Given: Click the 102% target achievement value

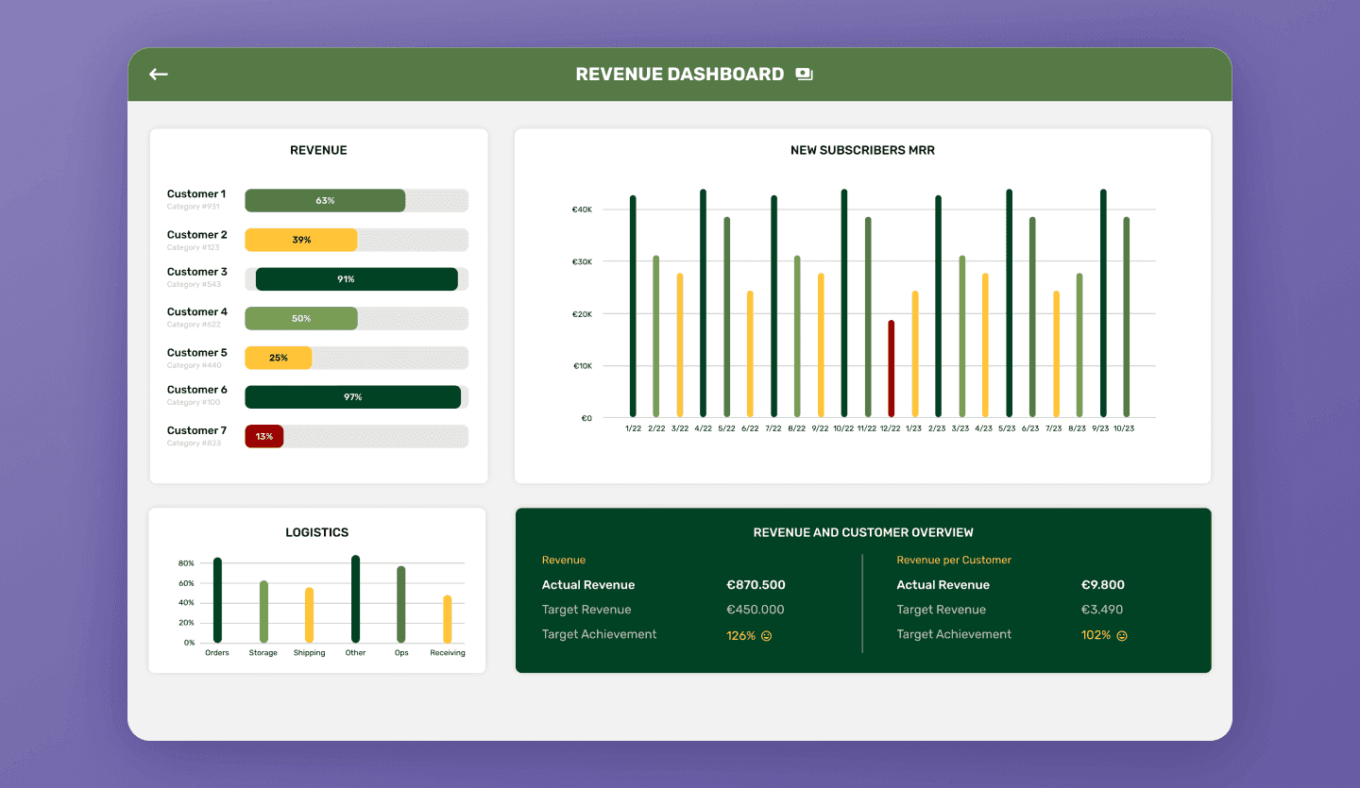Looking at the screenshot, I should point(1096,636).
